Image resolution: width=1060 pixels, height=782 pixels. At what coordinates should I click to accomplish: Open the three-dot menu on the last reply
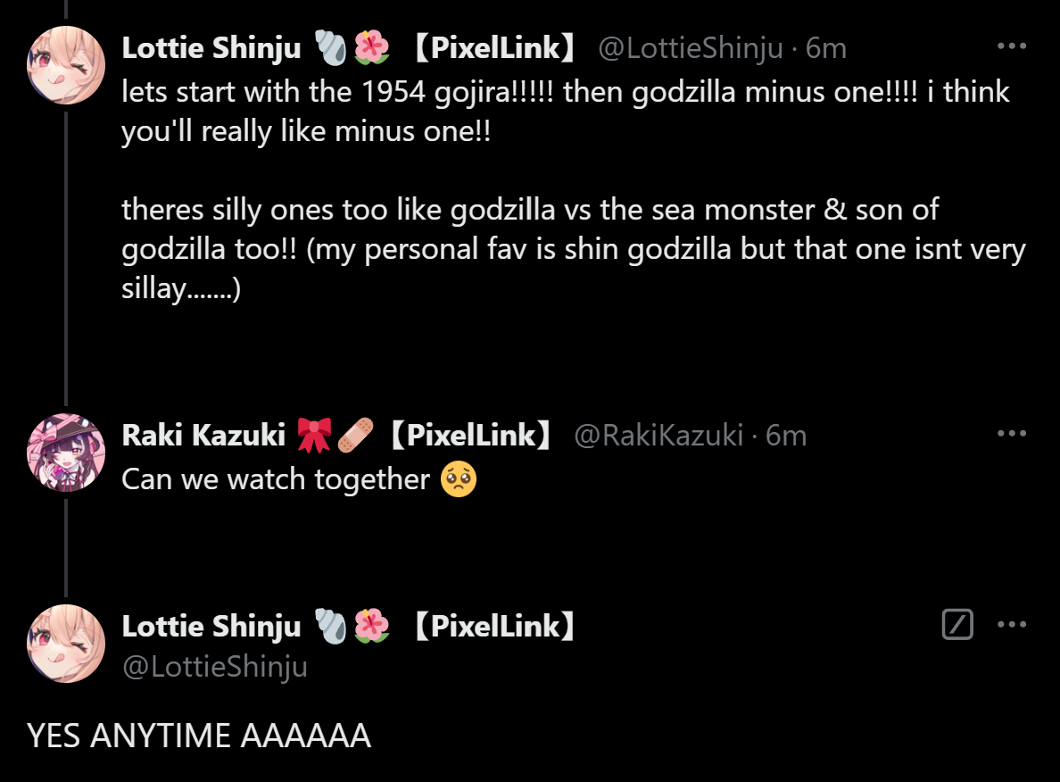point(1011,625)
